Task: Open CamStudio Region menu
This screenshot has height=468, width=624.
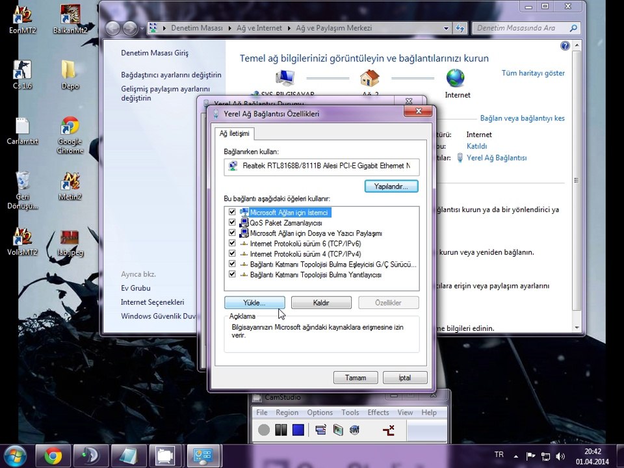Action: pyautogui.click(x=287, y=412)
